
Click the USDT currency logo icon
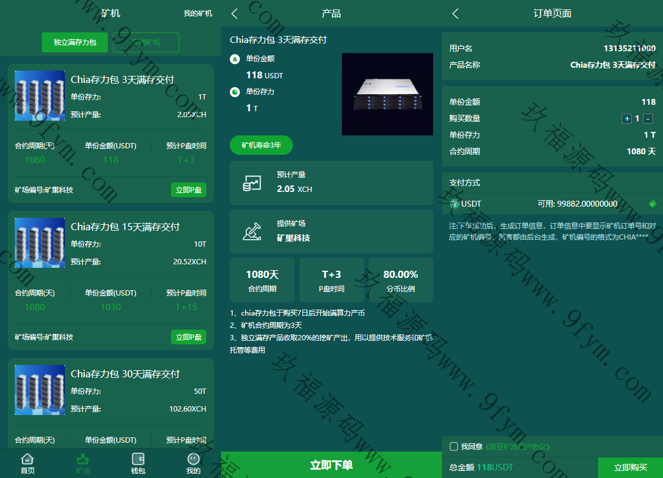(x=454, y=204)
